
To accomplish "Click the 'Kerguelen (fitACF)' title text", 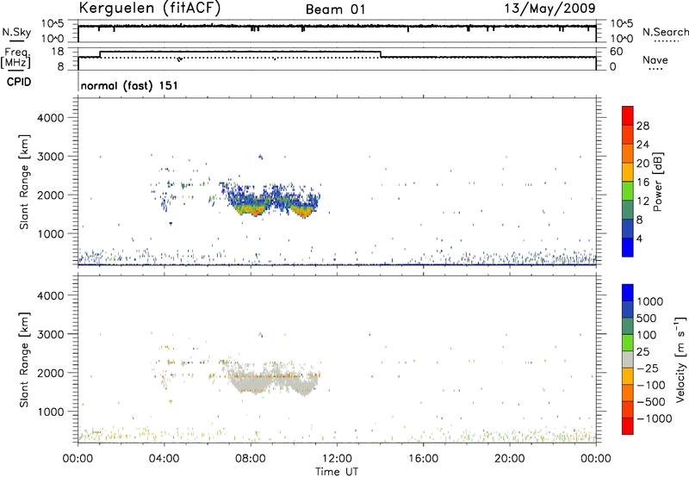I will pyautogui.click(x=150, y=9).
